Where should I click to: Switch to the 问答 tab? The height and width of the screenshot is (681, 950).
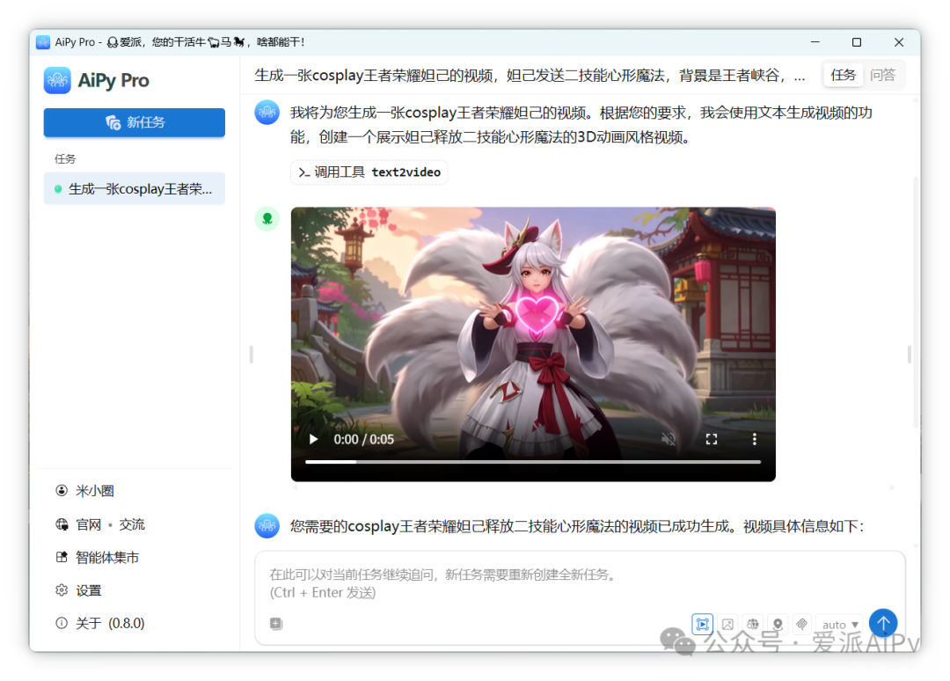(x=882, y=75)
